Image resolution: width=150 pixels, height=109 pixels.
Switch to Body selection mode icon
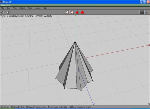click(x=82, y=12)
